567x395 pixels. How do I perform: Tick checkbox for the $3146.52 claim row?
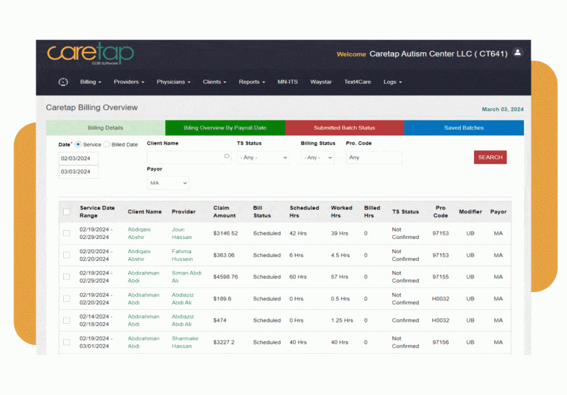coord(66,233)
